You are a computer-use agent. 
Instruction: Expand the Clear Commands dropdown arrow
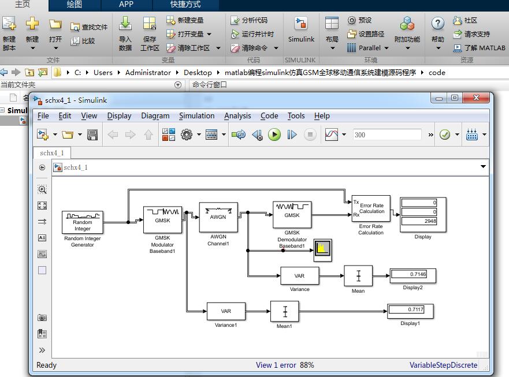pos(276,48)
